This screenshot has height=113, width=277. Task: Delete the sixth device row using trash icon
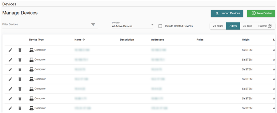[x=20, y=98]
